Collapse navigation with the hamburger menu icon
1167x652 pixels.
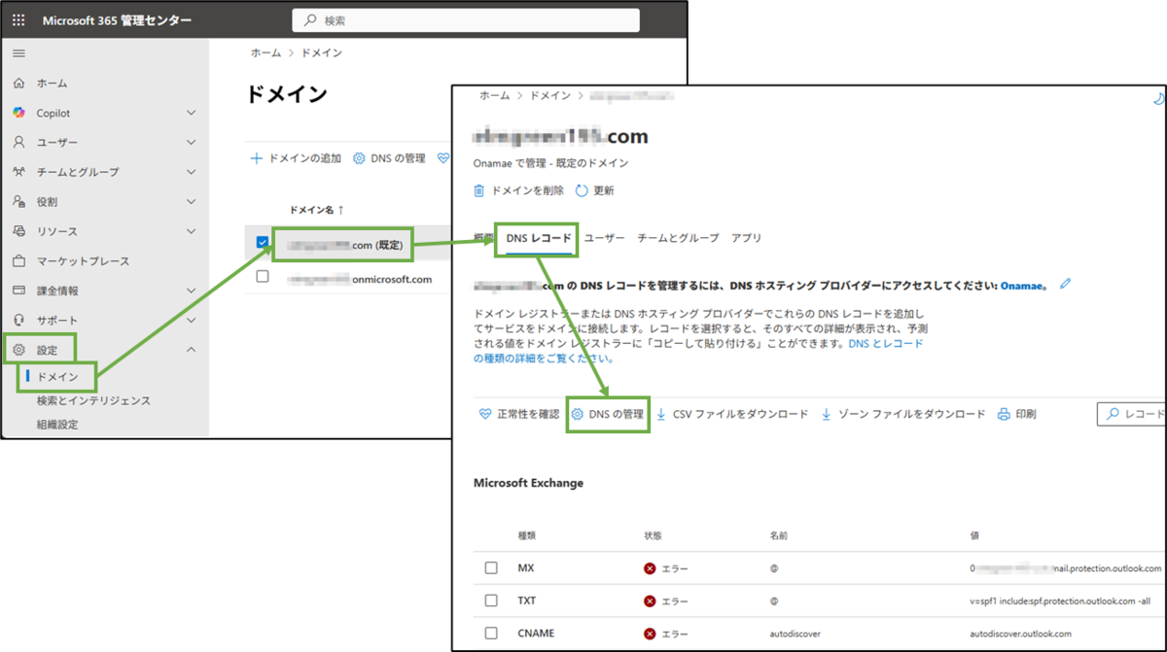pos(18,53)
